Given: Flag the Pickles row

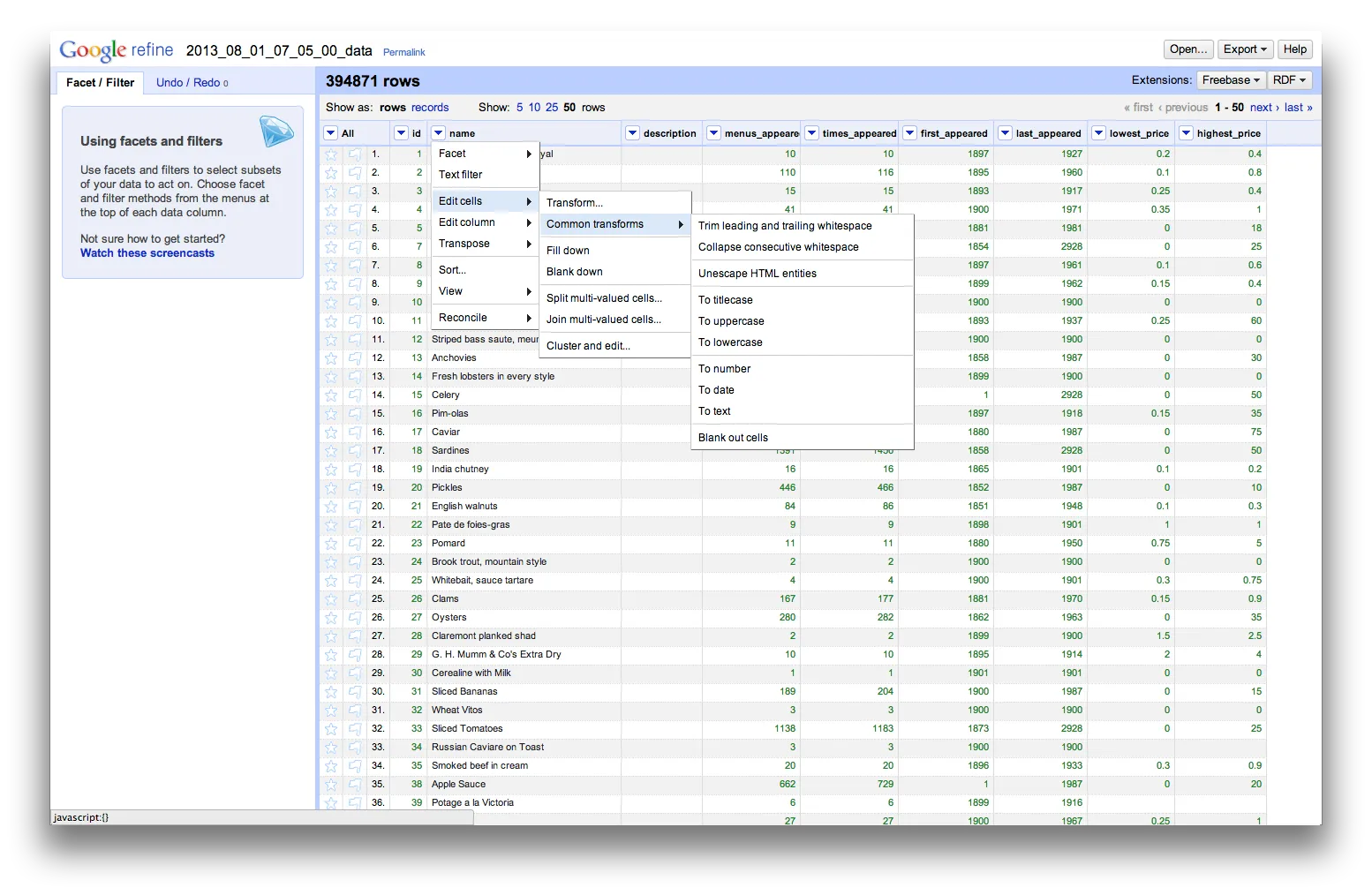Looking at the screenshot, I should 354,488.
